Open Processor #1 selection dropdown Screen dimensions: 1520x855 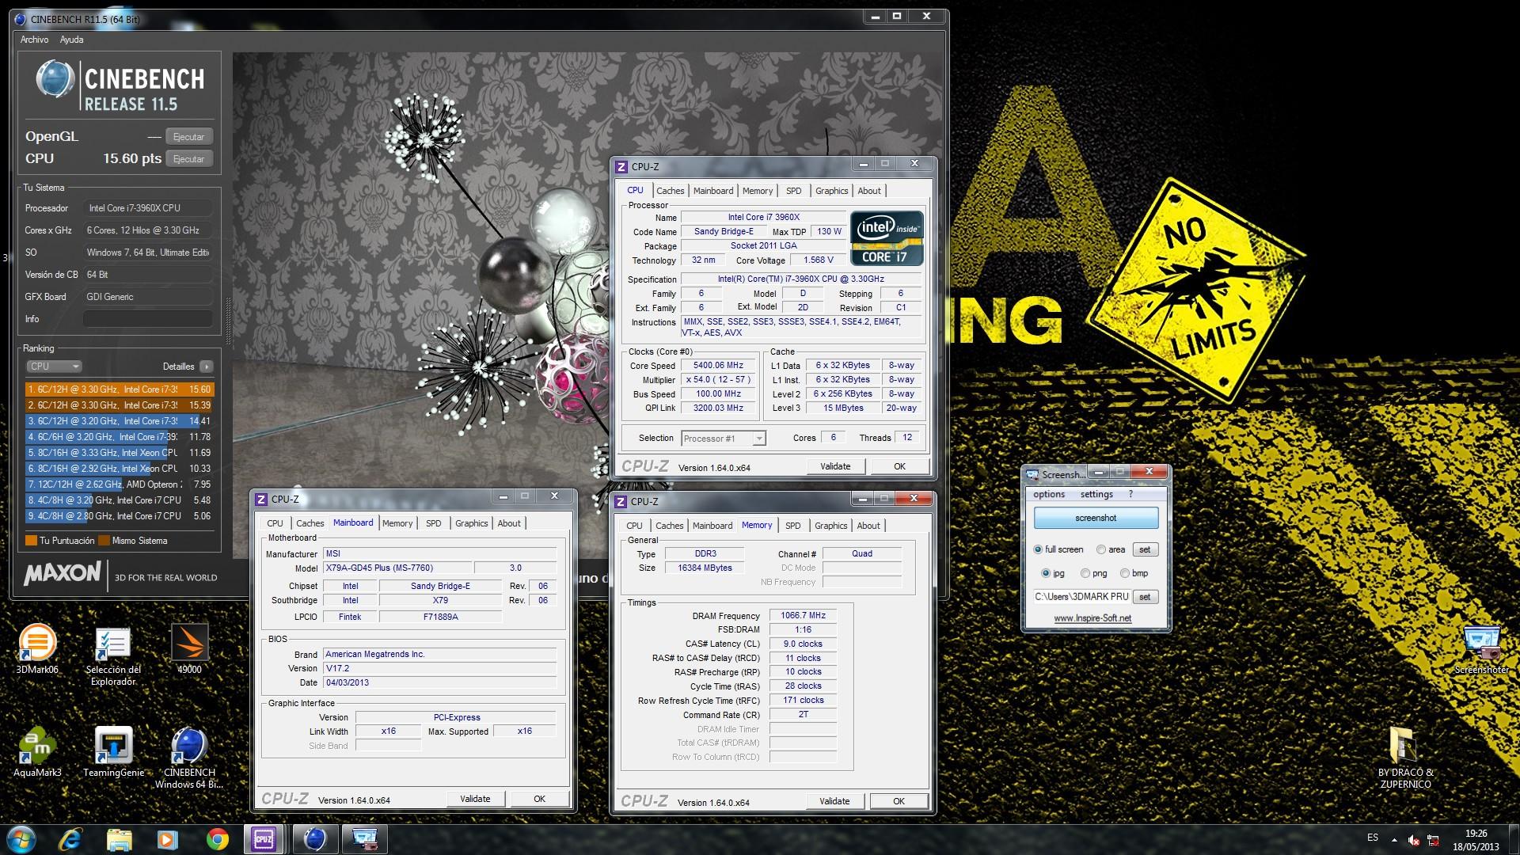point(723,439)
